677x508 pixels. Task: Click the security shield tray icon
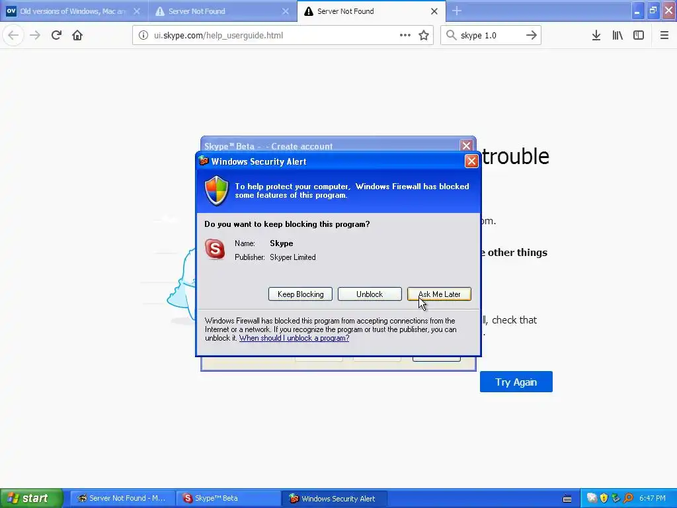point(604,499)
